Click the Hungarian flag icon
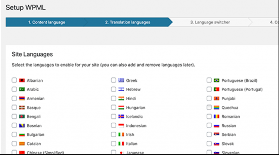The width and height of the screenshot is (279, 155). point(121,108)
